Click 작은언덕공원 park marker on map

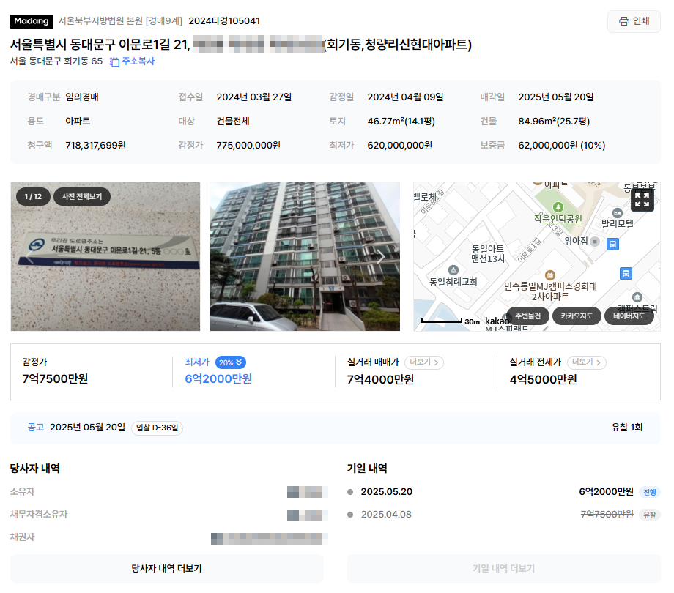coord(558,207)
